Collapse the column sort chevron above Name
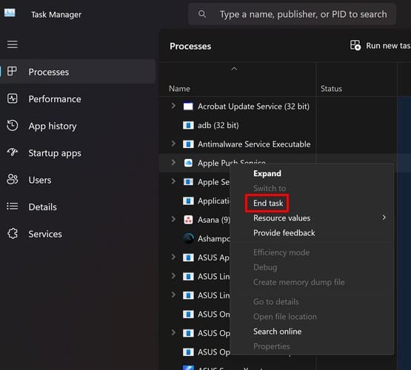 (234, 69)
